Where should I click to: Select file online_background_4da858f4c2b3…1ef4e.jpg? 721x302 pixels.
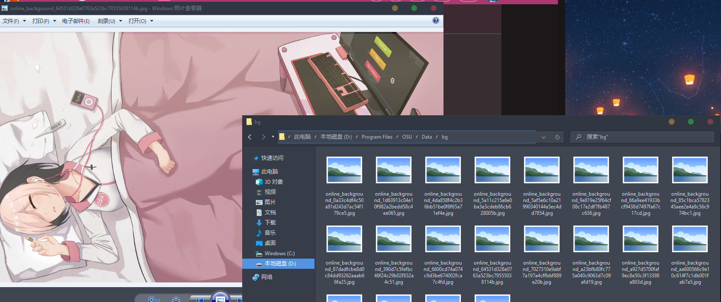[x=443, y=186]
